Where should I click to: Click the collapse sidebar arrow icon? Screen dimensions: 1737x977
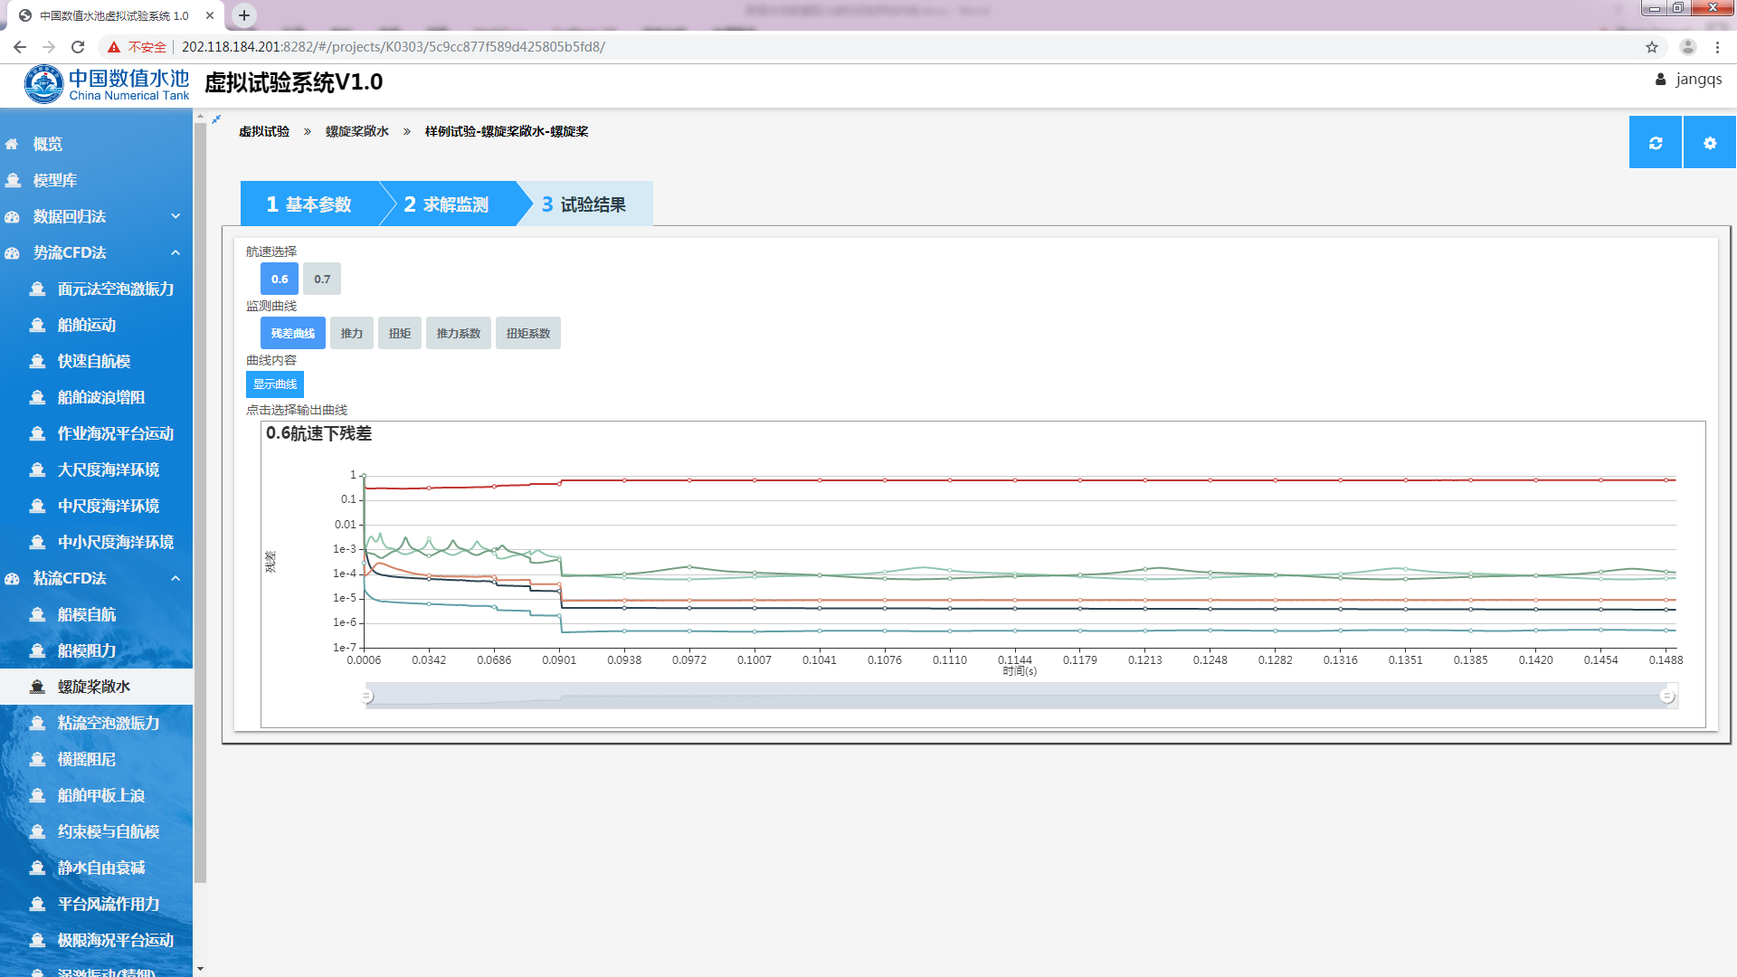tap(216, 119)
